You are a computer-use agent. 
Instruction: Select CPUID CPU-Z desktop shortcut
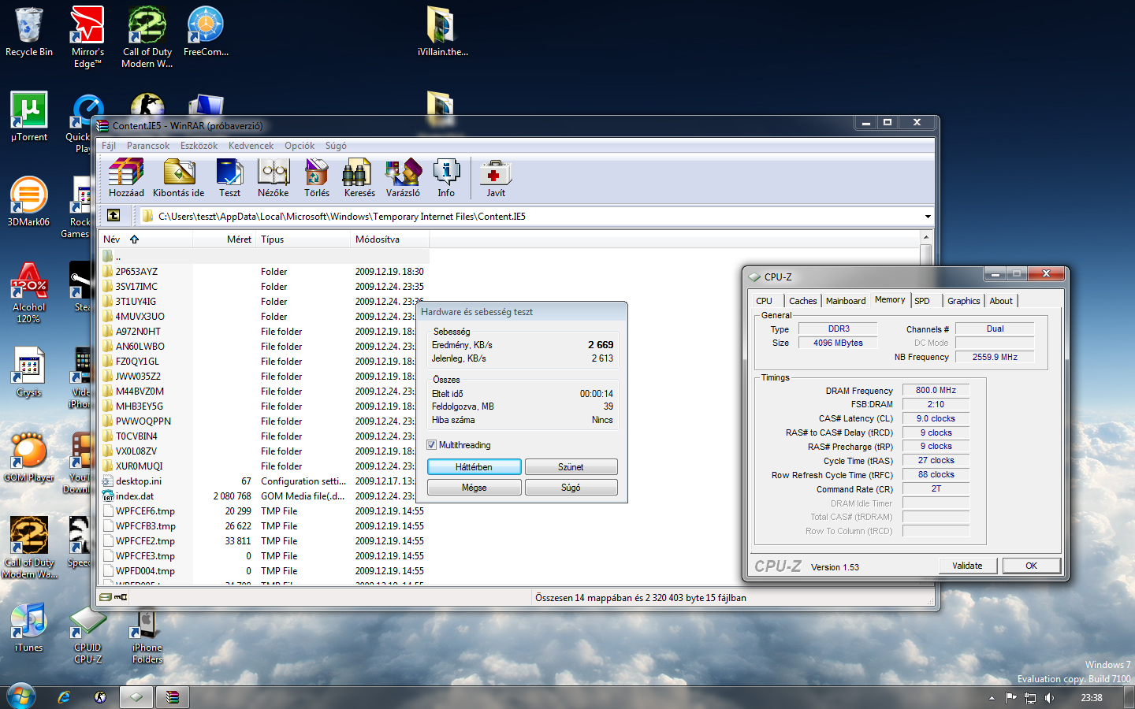pos(87,635)
